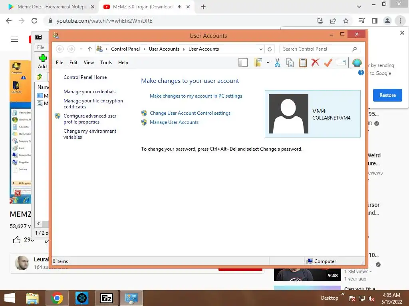Expand address bar history dropdown

(x=260, y=49)
